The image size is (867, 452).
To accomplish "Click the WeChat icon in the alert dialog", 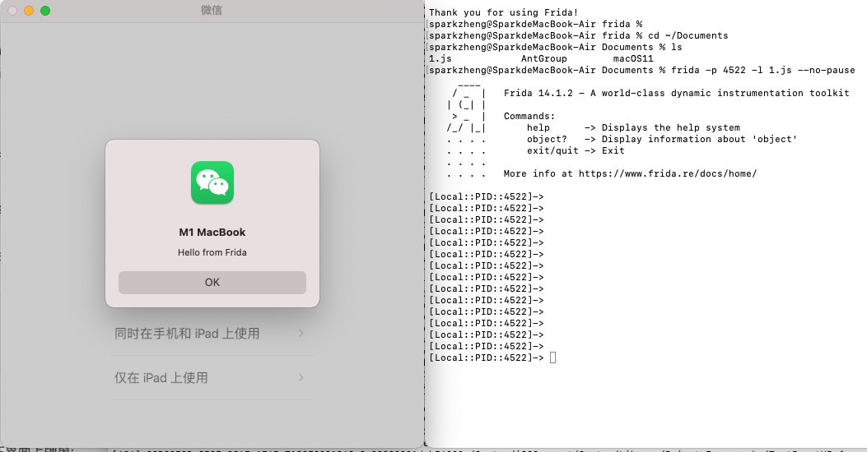I will [212, 182].
